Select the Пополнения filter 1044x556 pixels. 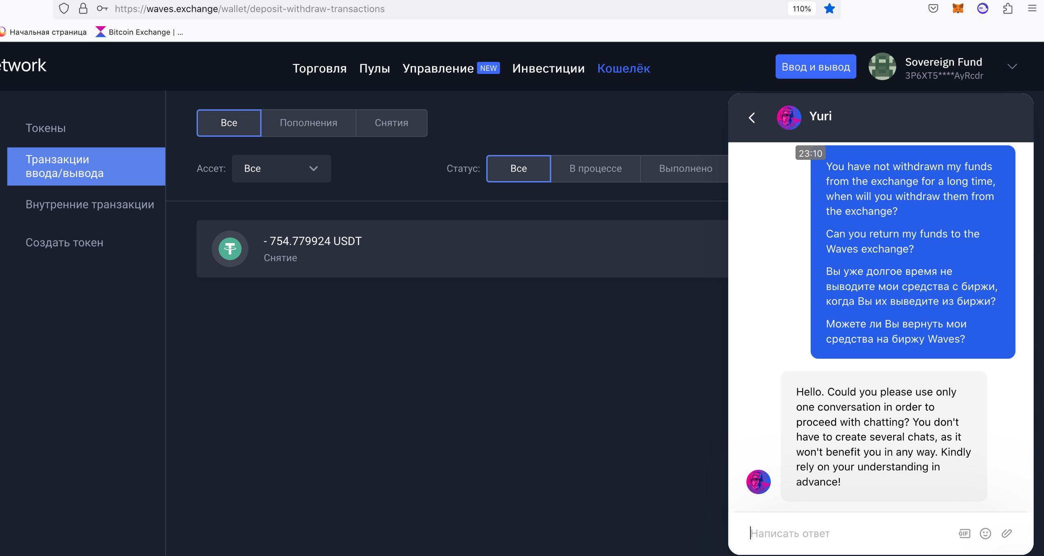point(308,123)
